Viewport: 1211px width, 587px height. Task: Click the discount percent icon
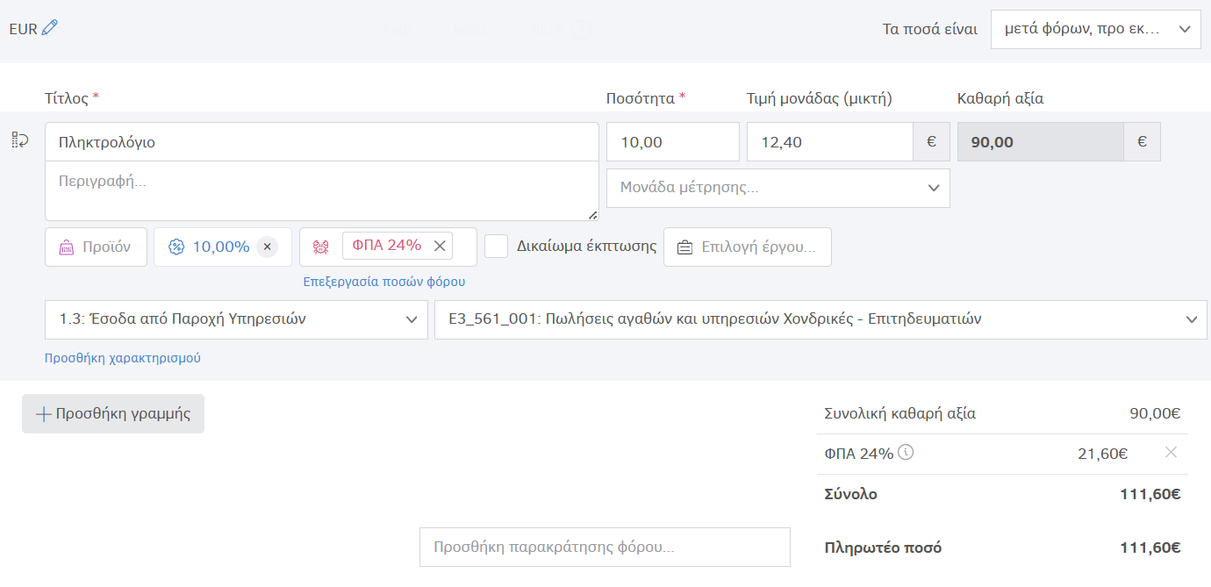click(176, 247)
